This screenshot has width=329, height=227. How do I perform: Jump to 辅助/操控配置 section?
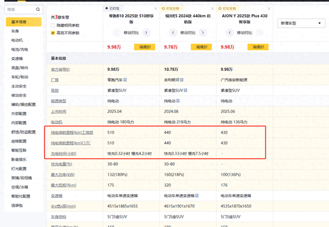click(x=24, y=104)
